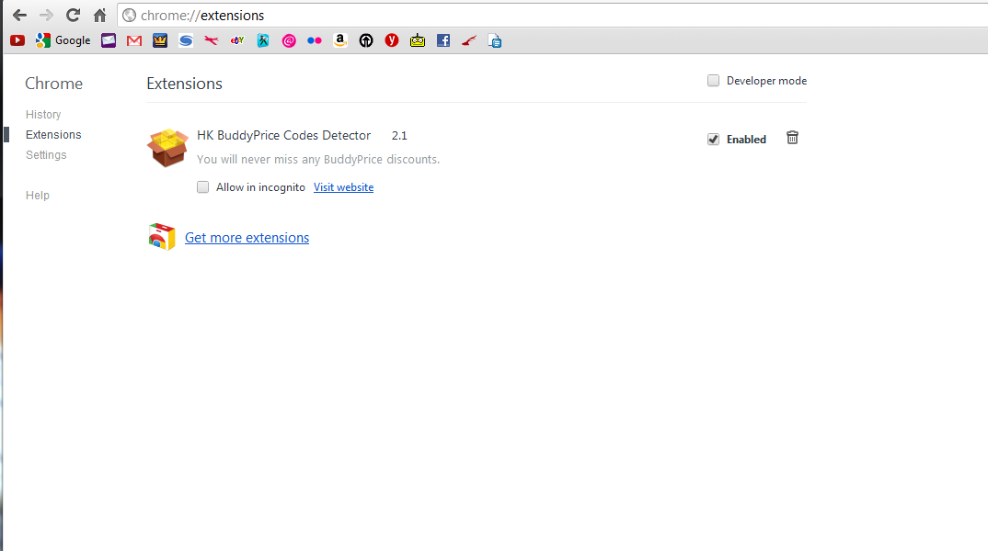Open the gold crown bookmark
This screenshot has width=988, height=551.
coord(160,41)
